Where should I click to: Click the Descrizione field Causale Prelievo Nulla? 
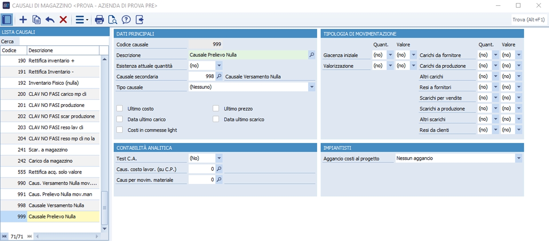(248, 55)
